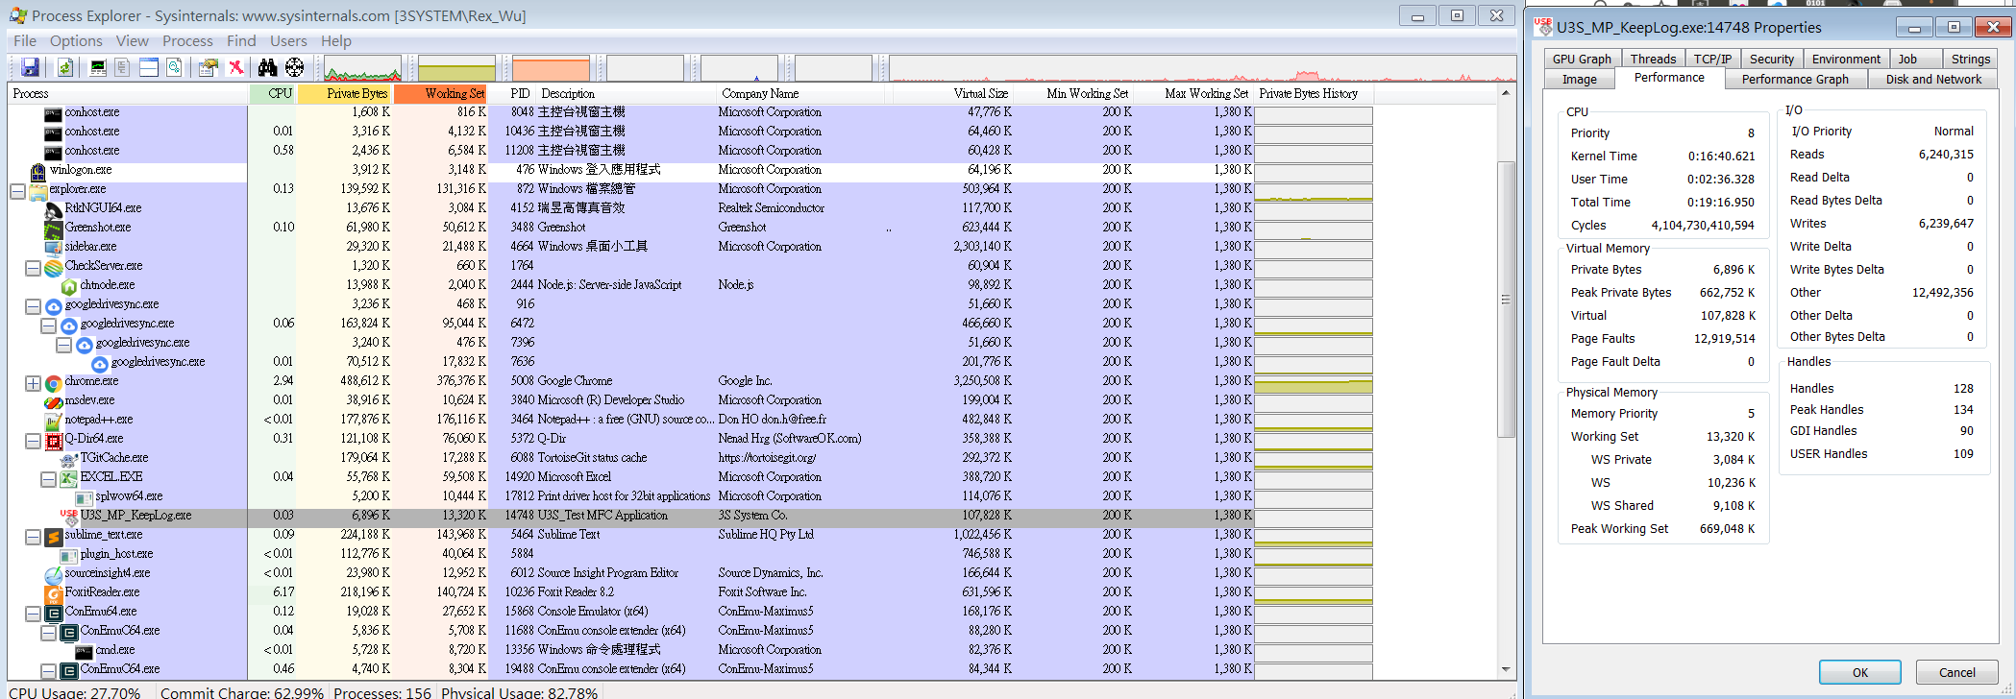Click the Properties toolbar icon
Viewport: 2016px width, 699px height.
(x=208, y=67)
